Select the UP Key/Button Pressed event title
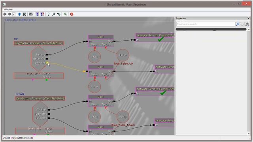Viewport: 253px width, 142px height. [x=39, y=43]
